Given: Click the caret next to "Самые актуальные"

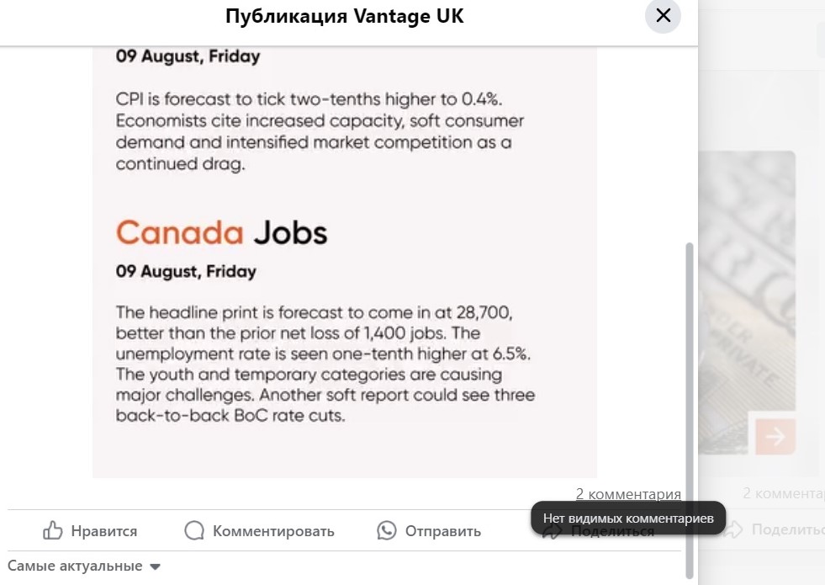Looking at the screenshot, I should 155,566.
